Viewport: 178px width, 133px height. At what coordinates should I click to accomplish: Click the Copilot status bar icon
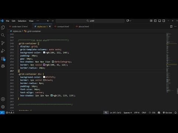pos(159,113)
